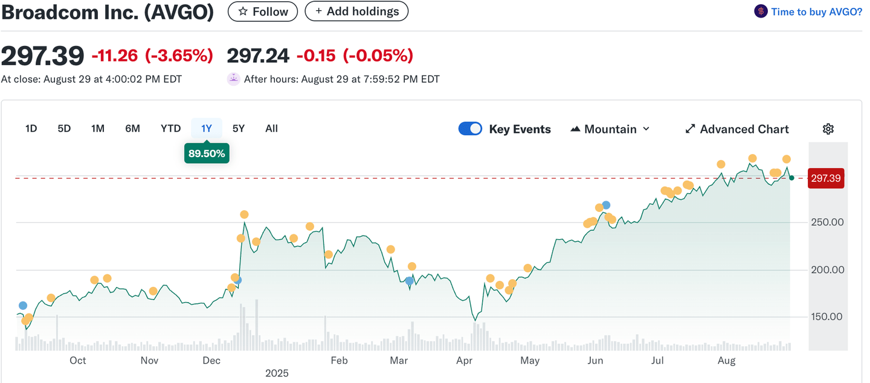Screen dimensions: 870x383
Task: Click the Add holdings button
Action: click(x=356, y=11)
